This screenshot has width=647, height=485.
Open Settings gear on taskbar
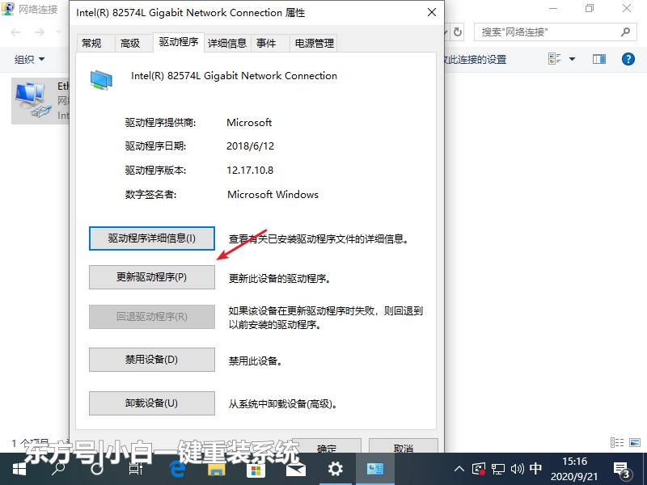(335, 469)
